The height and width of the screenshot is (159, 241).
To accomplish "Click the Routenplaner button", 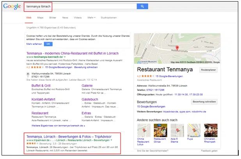I will click(x=208, y=70).
